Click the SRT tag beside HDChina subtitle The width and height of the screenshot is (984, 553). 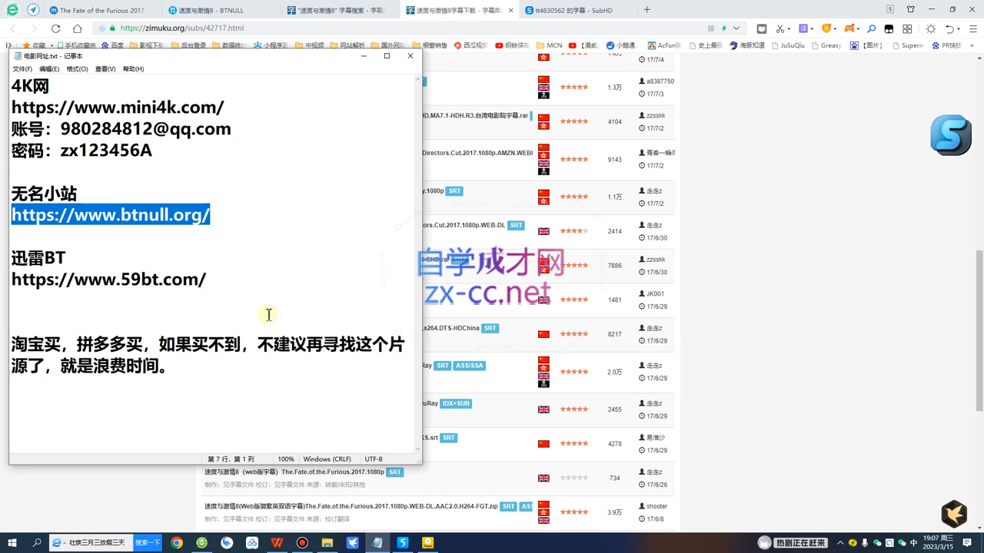point(490,328)
